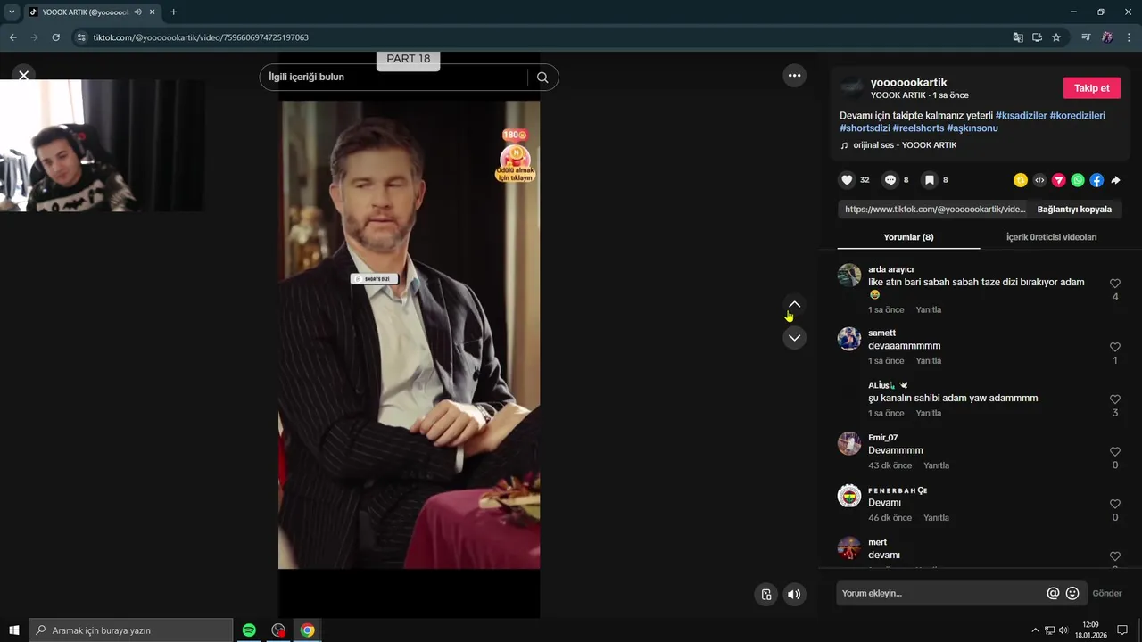
Task: Go to next video with down chevron
Action: (x=794, y=338)
